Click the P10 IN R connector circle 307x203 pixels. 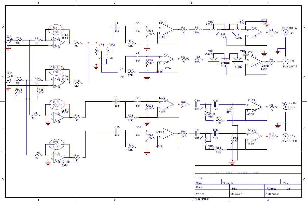coord(9,80)
